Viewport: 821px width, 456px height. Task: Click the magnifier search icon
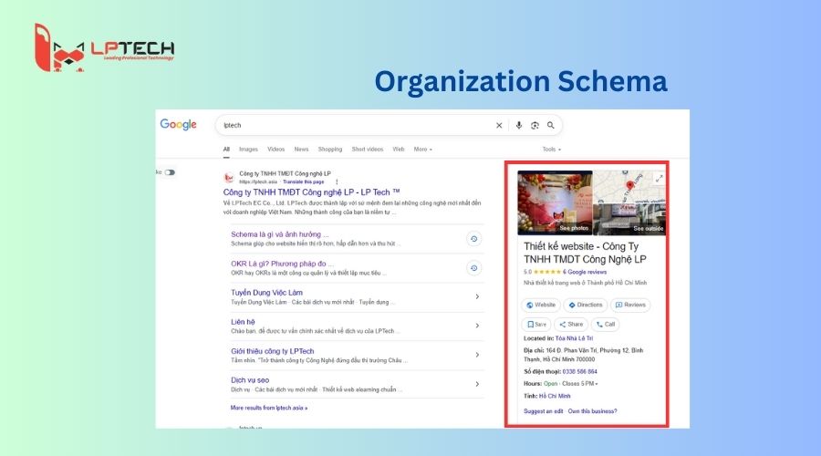coord(551,125)
